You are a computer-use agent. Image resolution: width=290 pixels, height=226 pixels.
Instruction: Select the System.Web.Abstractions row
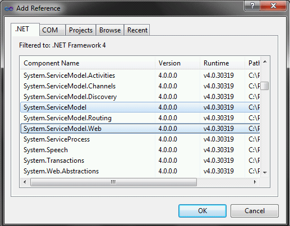pyautogui.click(x=140, y=171)
